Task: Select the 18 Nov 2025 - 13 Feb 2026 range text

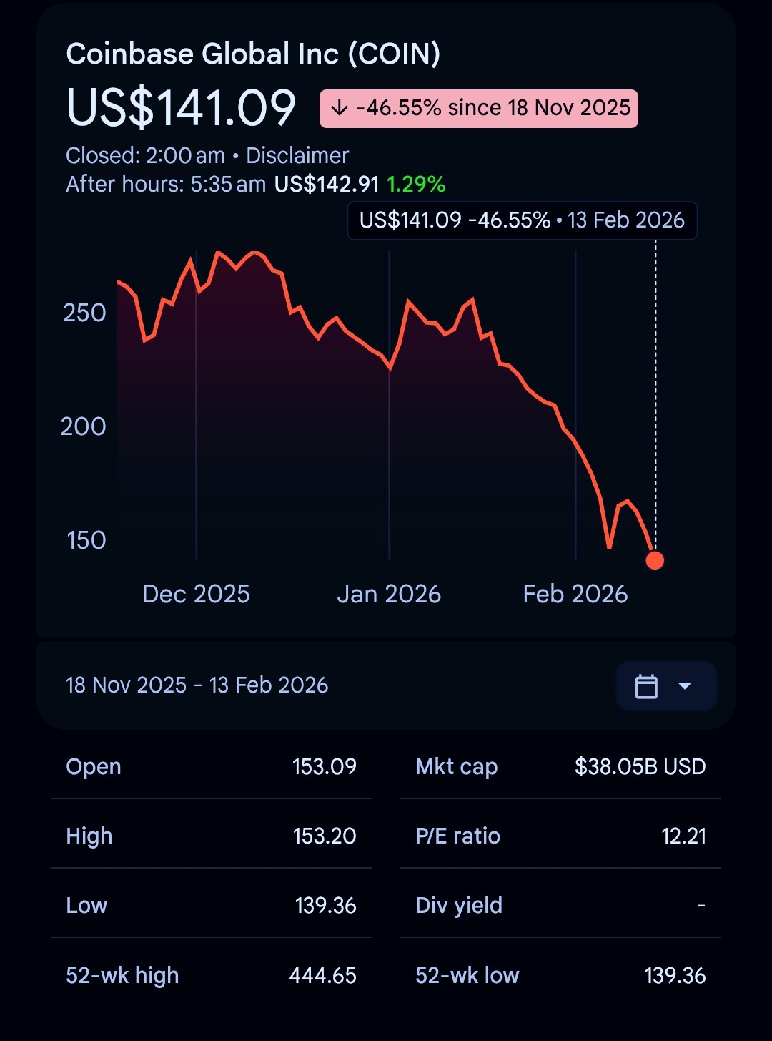Action: coord(197,685)
